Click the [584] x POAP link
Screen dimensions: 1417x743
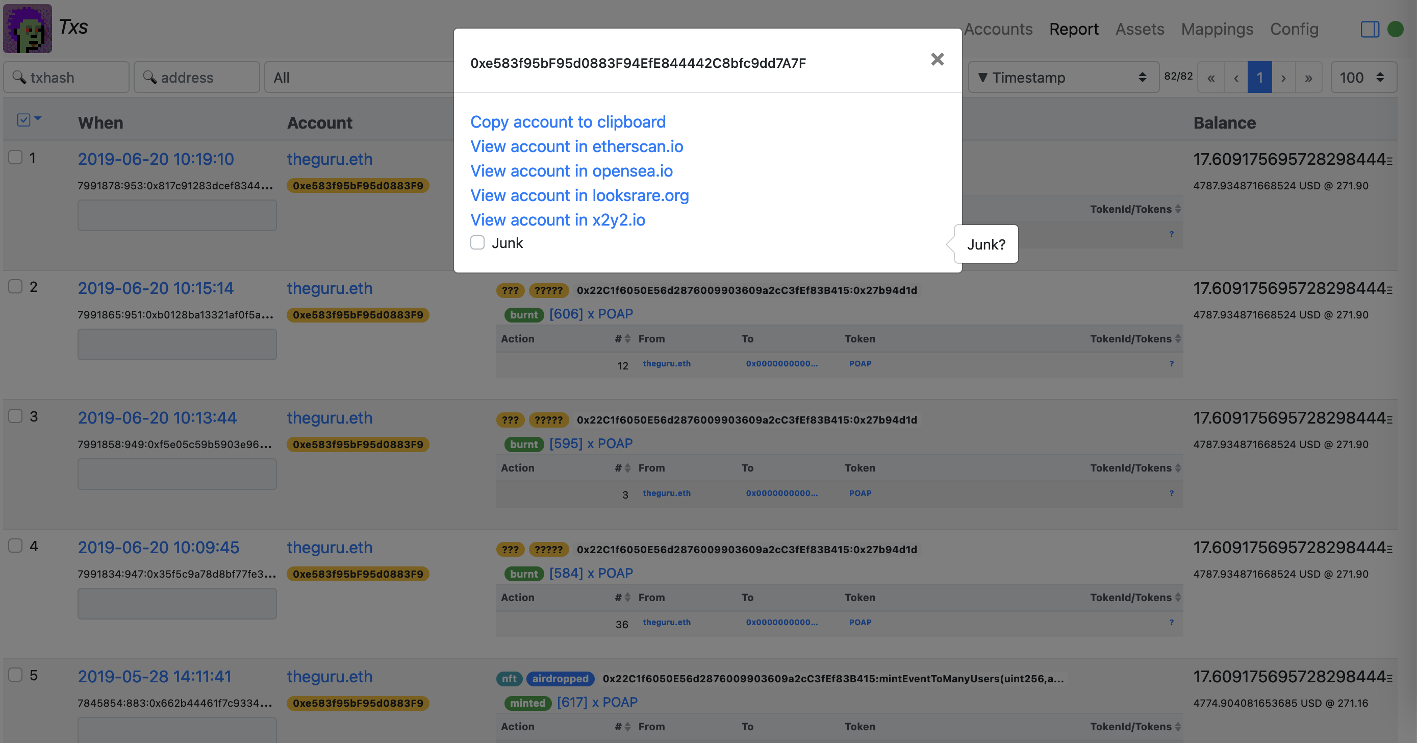(591, 574)
